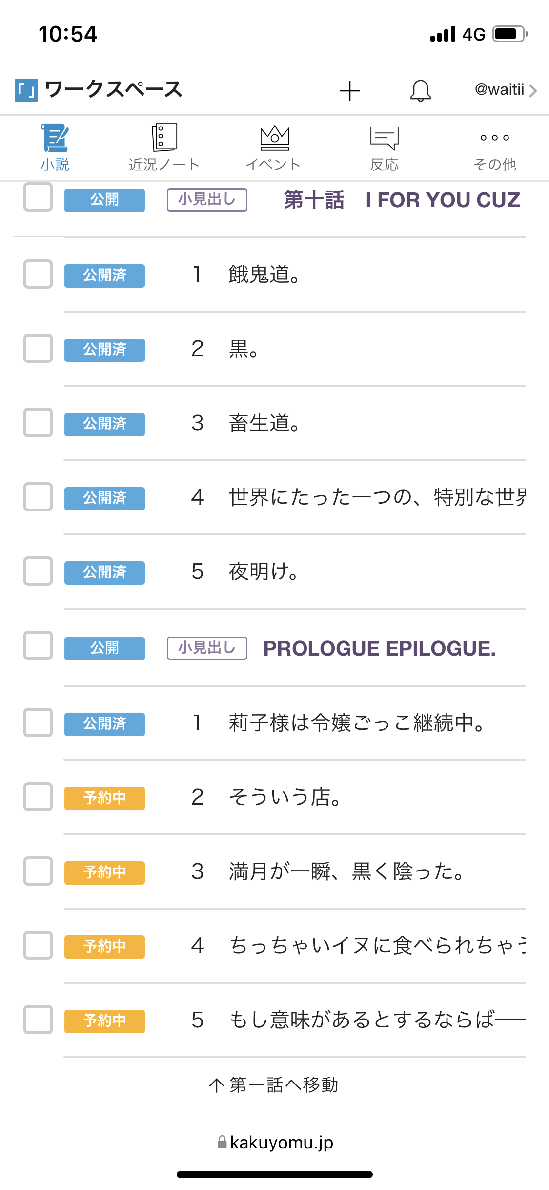Open episode 畜生道。
Screen dimensions: 549x1190
pos(264,423)
